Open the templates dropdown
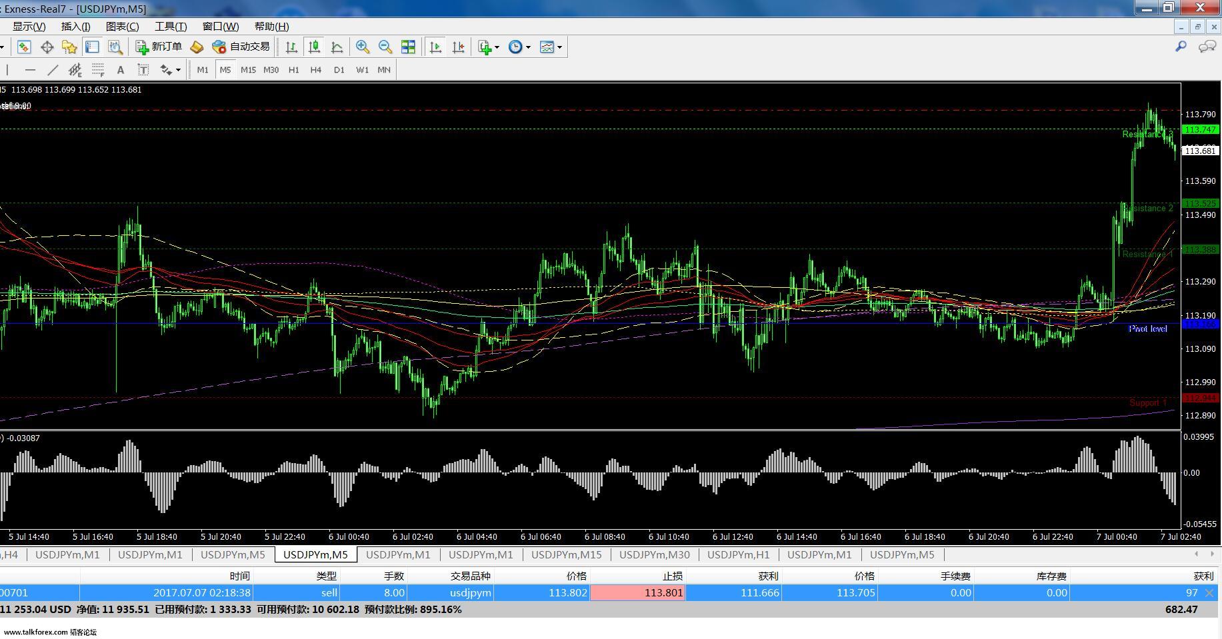The height and width of the screenshot is (639, 1222). click(551, 47)
